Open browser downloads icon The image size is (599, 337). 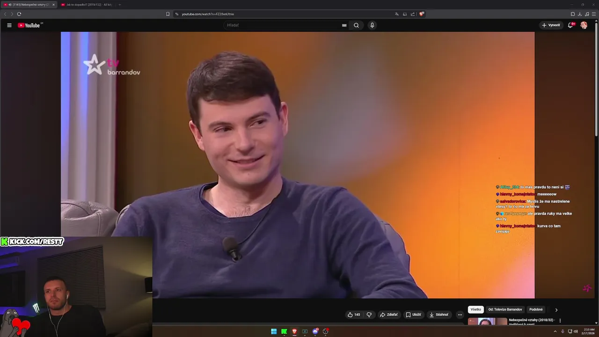point(580,14)
